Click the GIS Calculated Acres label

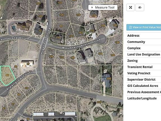[143, 86]
